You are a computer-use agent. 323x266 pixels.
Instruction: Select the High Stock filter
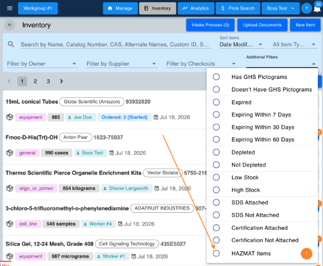[x=262, y=190]
